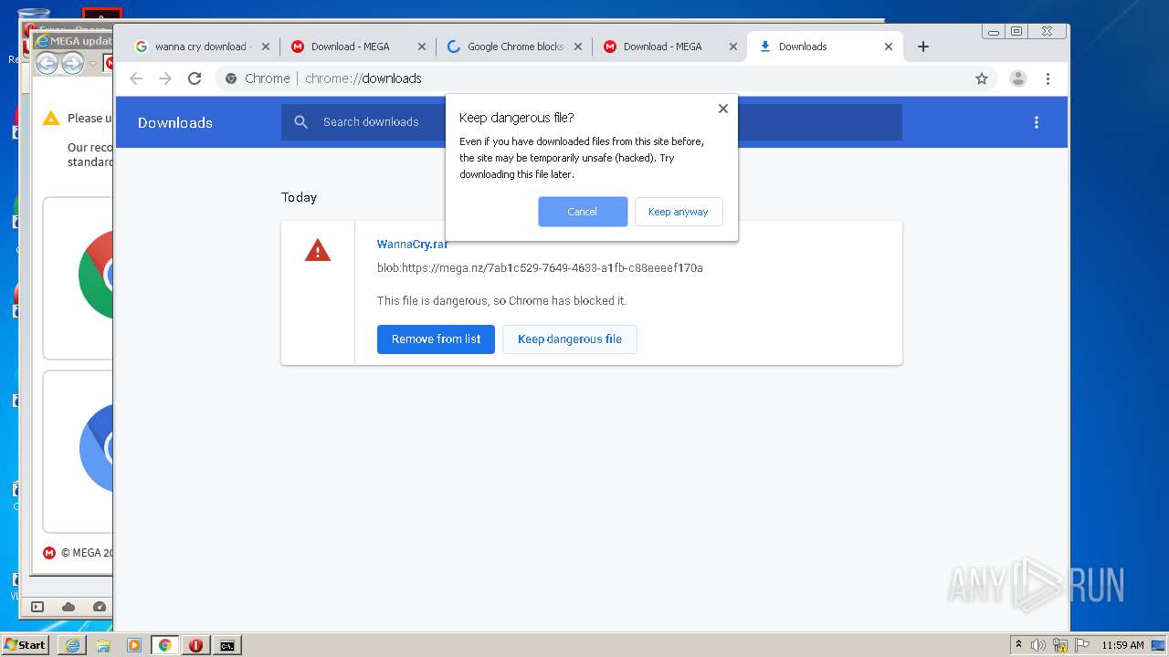
Task: Bookmark this page with the star icon
Action: click(x=982, y=78)
